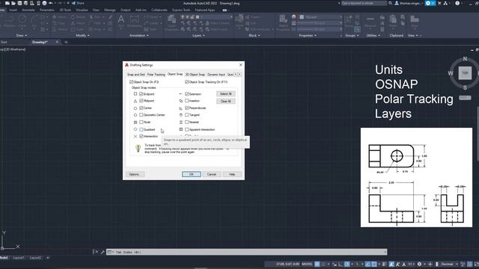Viewport: 479px width, 269px height.
Task: Toggle Object Snap On (F3) checkbox
Action: coord(132,81)
